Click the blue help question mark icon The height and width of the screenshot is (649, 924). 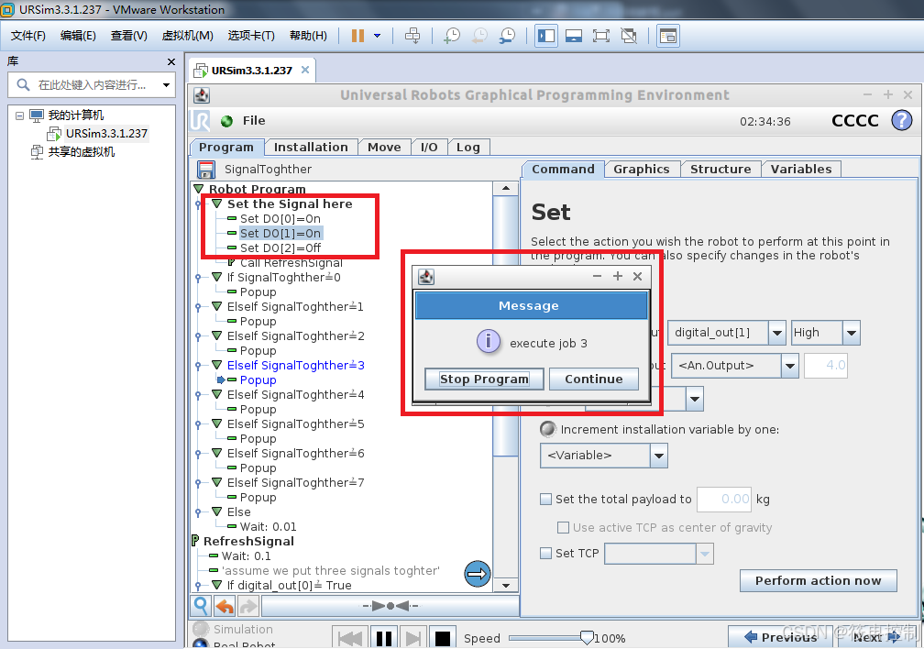coord(902,120)
